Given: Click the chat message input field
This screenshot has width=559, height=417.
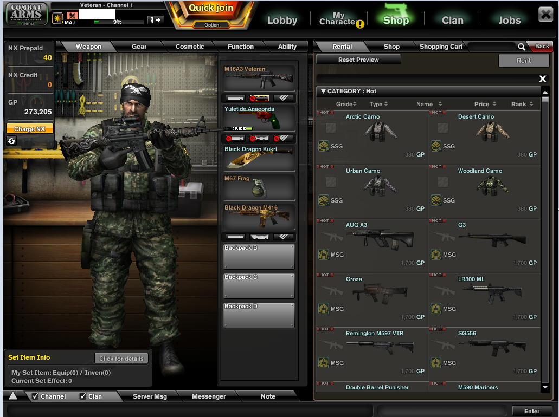Looking at the screenshot, I should [x=190, y=411].
